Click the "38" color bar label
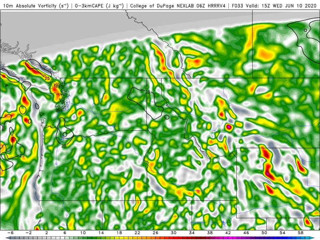Screen dimensions: 320x240 (x=210, y=233)
